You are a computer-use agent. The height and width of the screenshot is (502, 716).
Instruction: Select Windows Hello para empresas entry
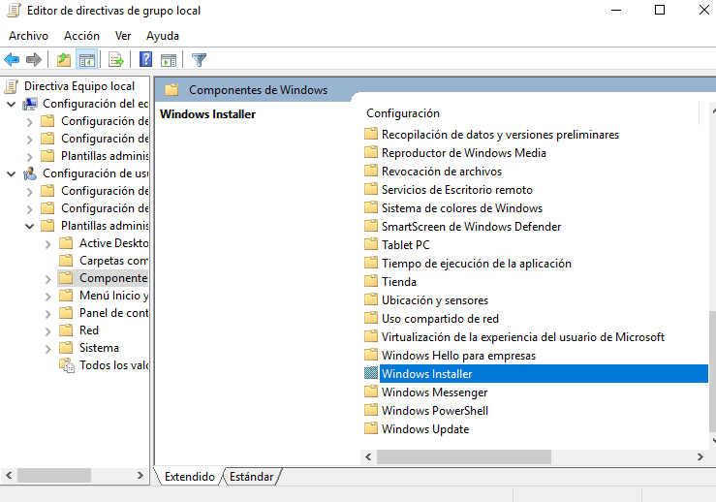[458, 355]
